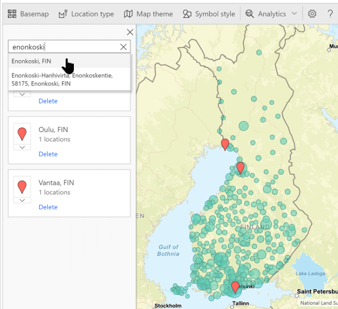The height and width of the screenshot is (309, 338).
Task: Select the Enonkoski, FIN suggestion
Action: tap(31, 61)
